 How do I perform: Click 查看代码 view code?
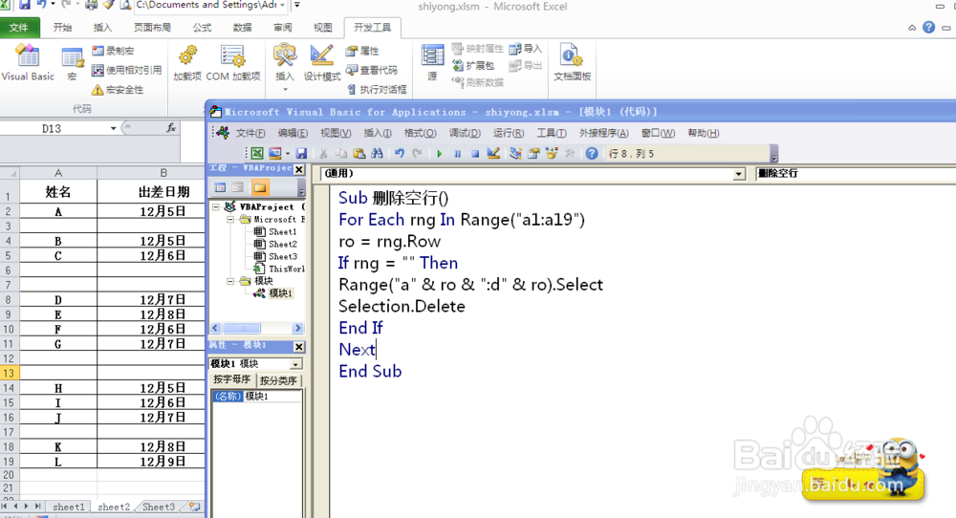371,70
